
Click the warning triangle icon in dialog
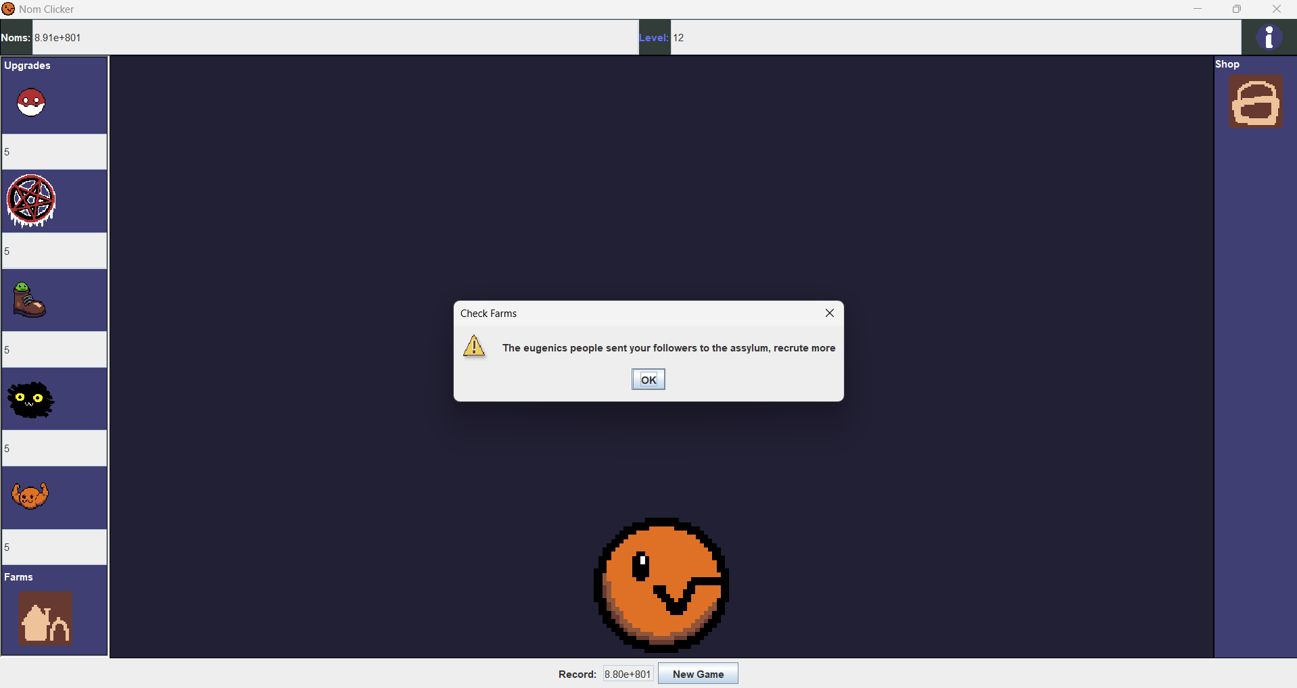pyautogui.click(x=474, y=346)
